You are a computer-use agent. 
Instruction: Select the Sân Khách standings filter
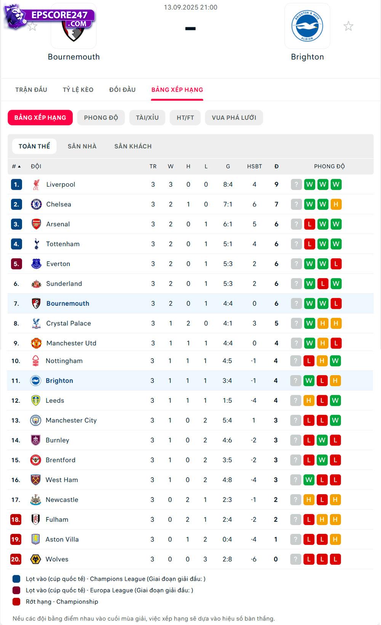[133, 146]
